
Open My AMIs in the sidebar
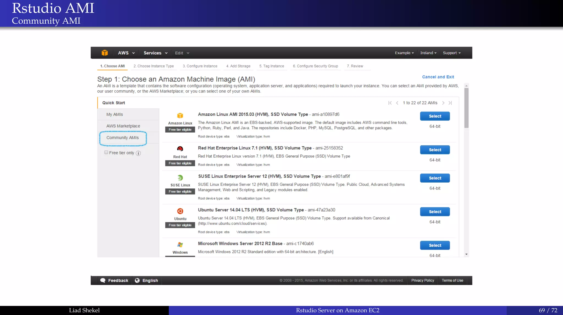(x=115, y=115)
